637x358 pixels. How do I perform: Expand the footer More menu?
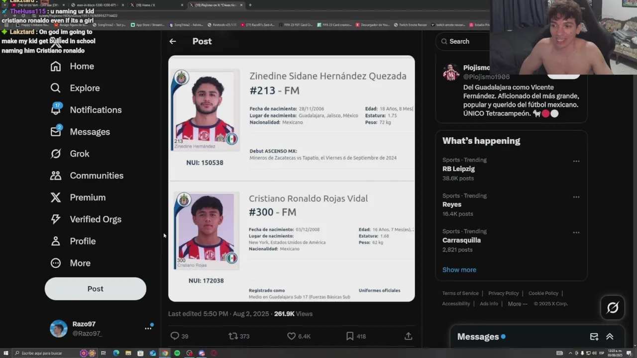click(x=518, y=304)
